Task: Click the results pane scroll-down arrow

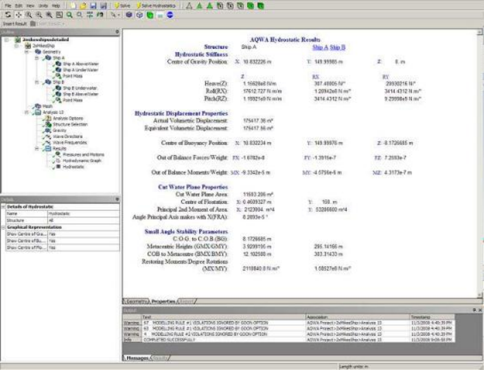Action: tap(479, 295)
